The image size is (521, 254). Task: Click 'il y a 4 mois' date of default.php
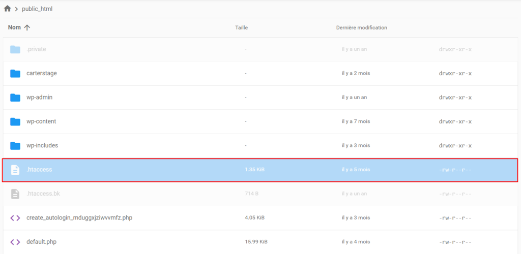356,242
